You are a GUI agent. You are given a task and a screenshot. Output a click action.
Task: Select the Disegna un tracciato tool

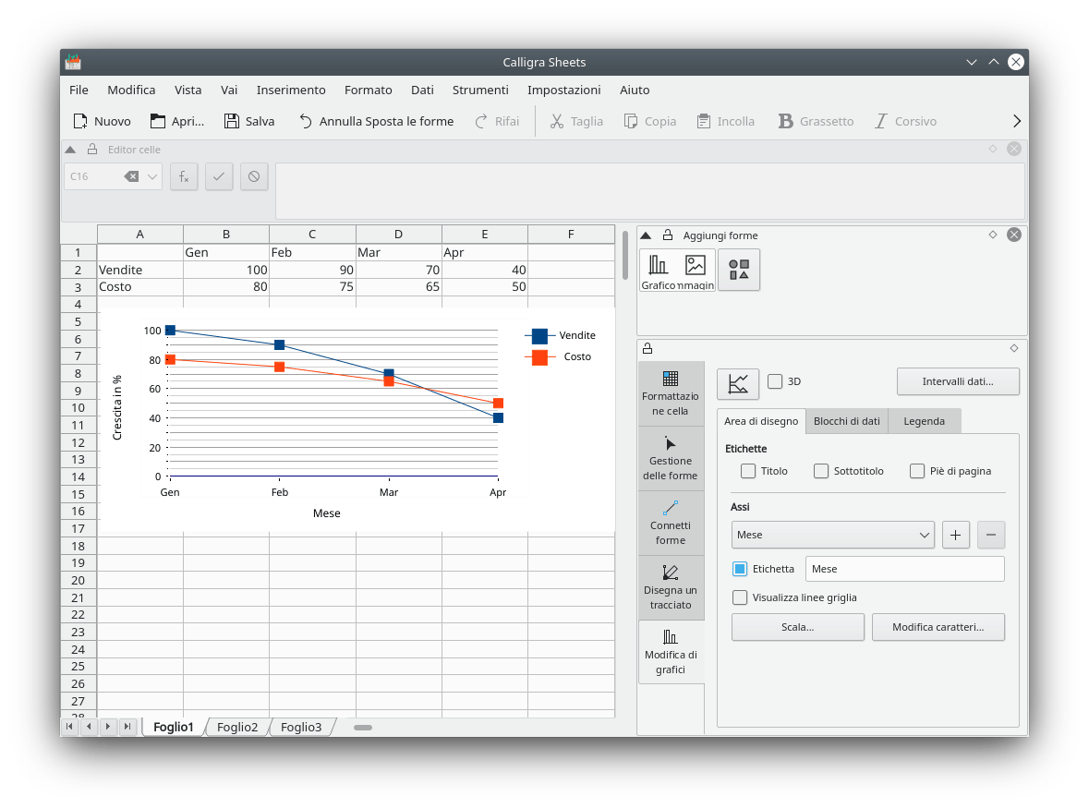(671, 586)
